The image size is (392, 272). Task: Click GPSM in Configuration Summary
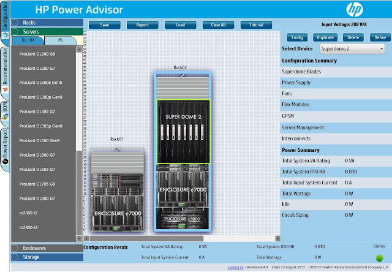pyautogui.click(x=336, y=116)
